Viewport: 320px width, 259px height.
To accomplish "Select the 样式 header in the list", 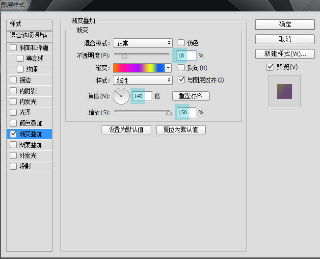I will (29, 25).
